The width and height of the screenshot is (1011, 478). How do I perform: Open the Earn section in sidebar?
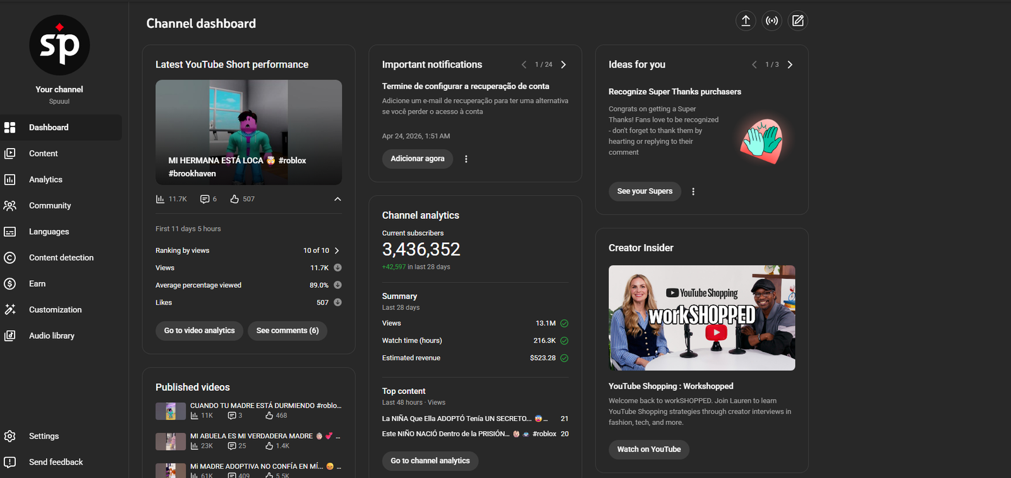click(x=37, y=284)
